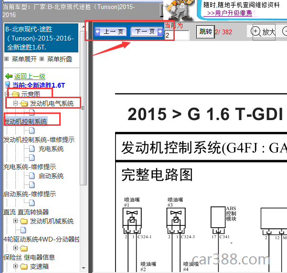The width and height of the screenshot is (287, 273).
Task: Collapse the 示意图 tree node
Action: click(6, 94)
